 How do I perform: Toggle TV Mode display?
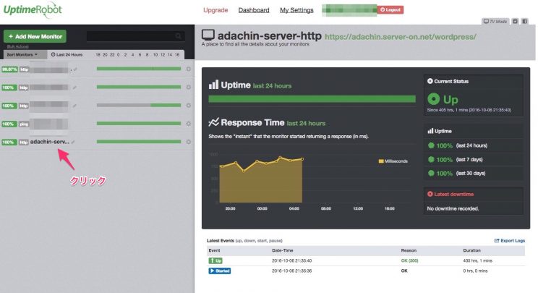(495, 22)
